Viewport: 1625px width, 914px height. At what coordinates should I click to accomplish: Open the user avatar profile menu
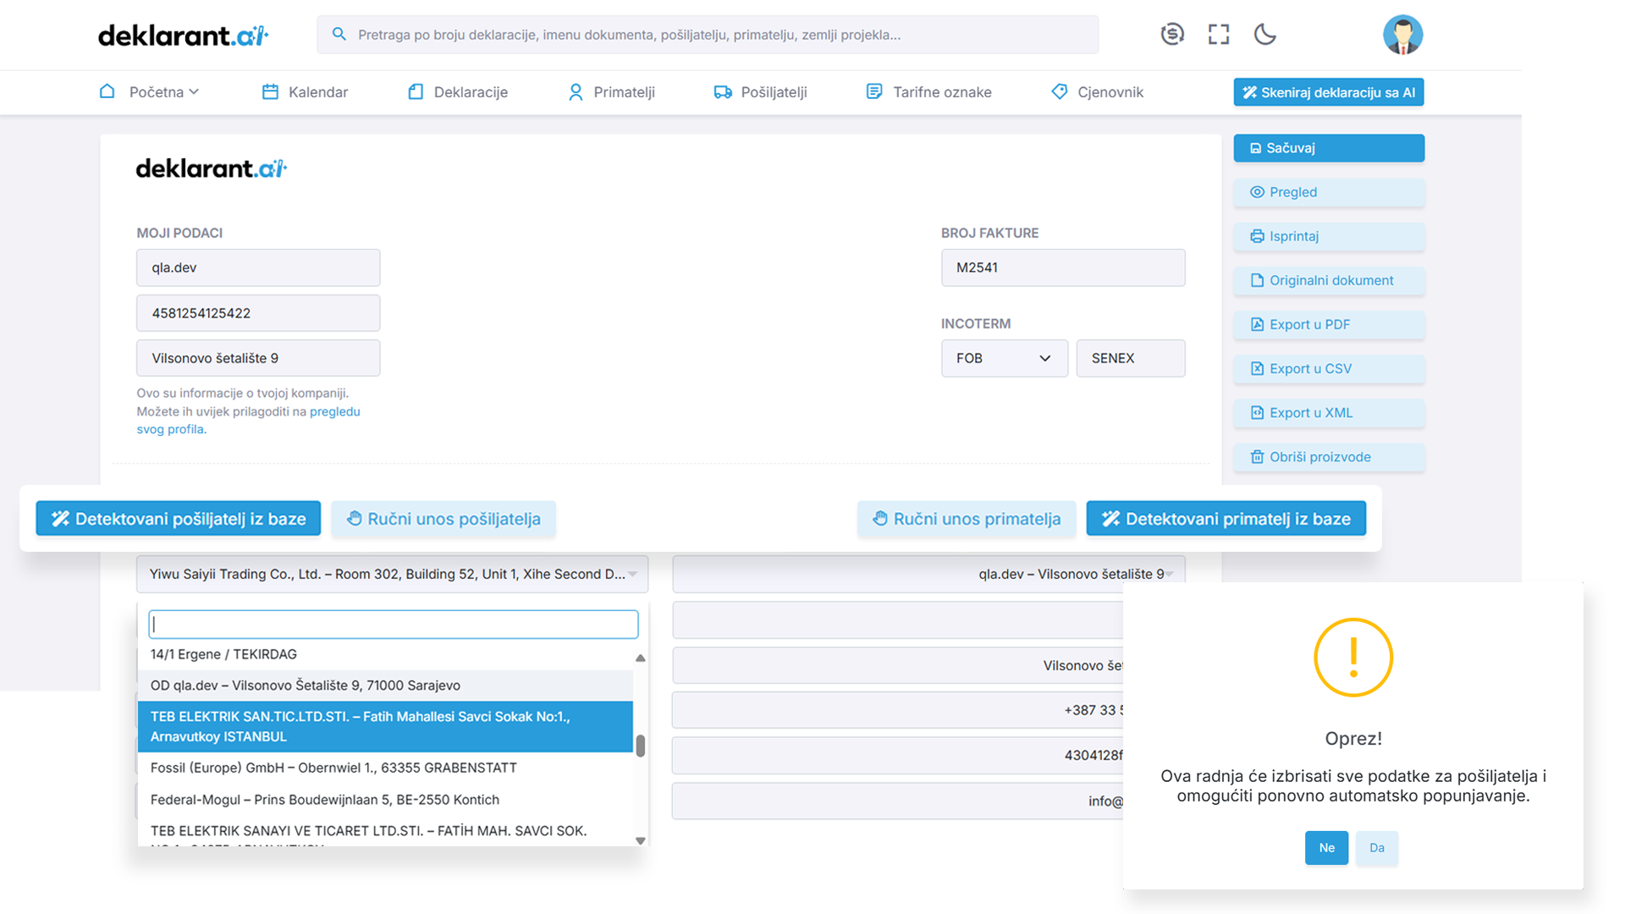click(x=1402, y=35)
